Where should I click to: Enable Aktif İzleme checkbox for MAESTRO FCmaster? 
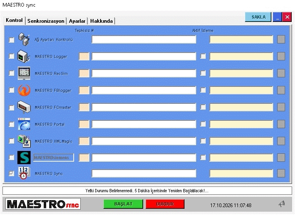click(x=203, y=107)
